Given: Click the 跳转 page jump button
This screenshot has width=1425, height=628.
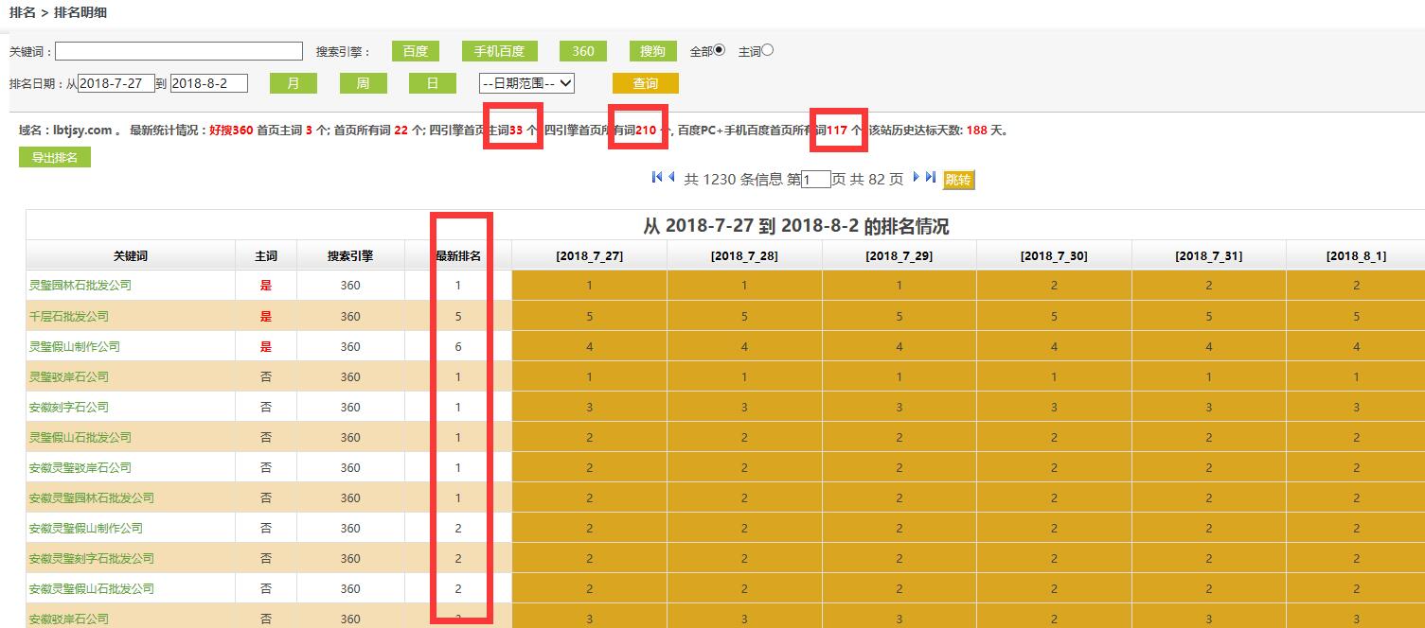Looking at the screenshot, I should click(958, 180).
